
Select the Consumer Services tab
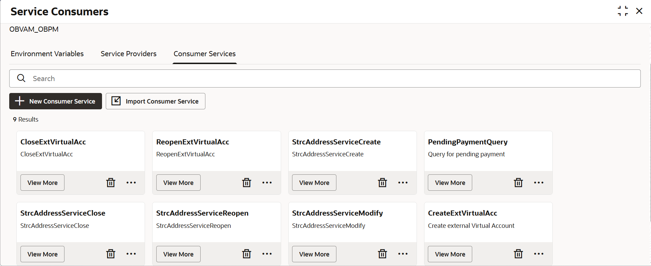pos(205,54)
